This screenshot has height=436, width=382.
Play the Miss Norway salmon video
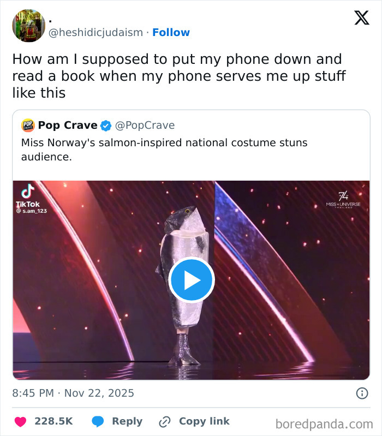pos(192,280)
